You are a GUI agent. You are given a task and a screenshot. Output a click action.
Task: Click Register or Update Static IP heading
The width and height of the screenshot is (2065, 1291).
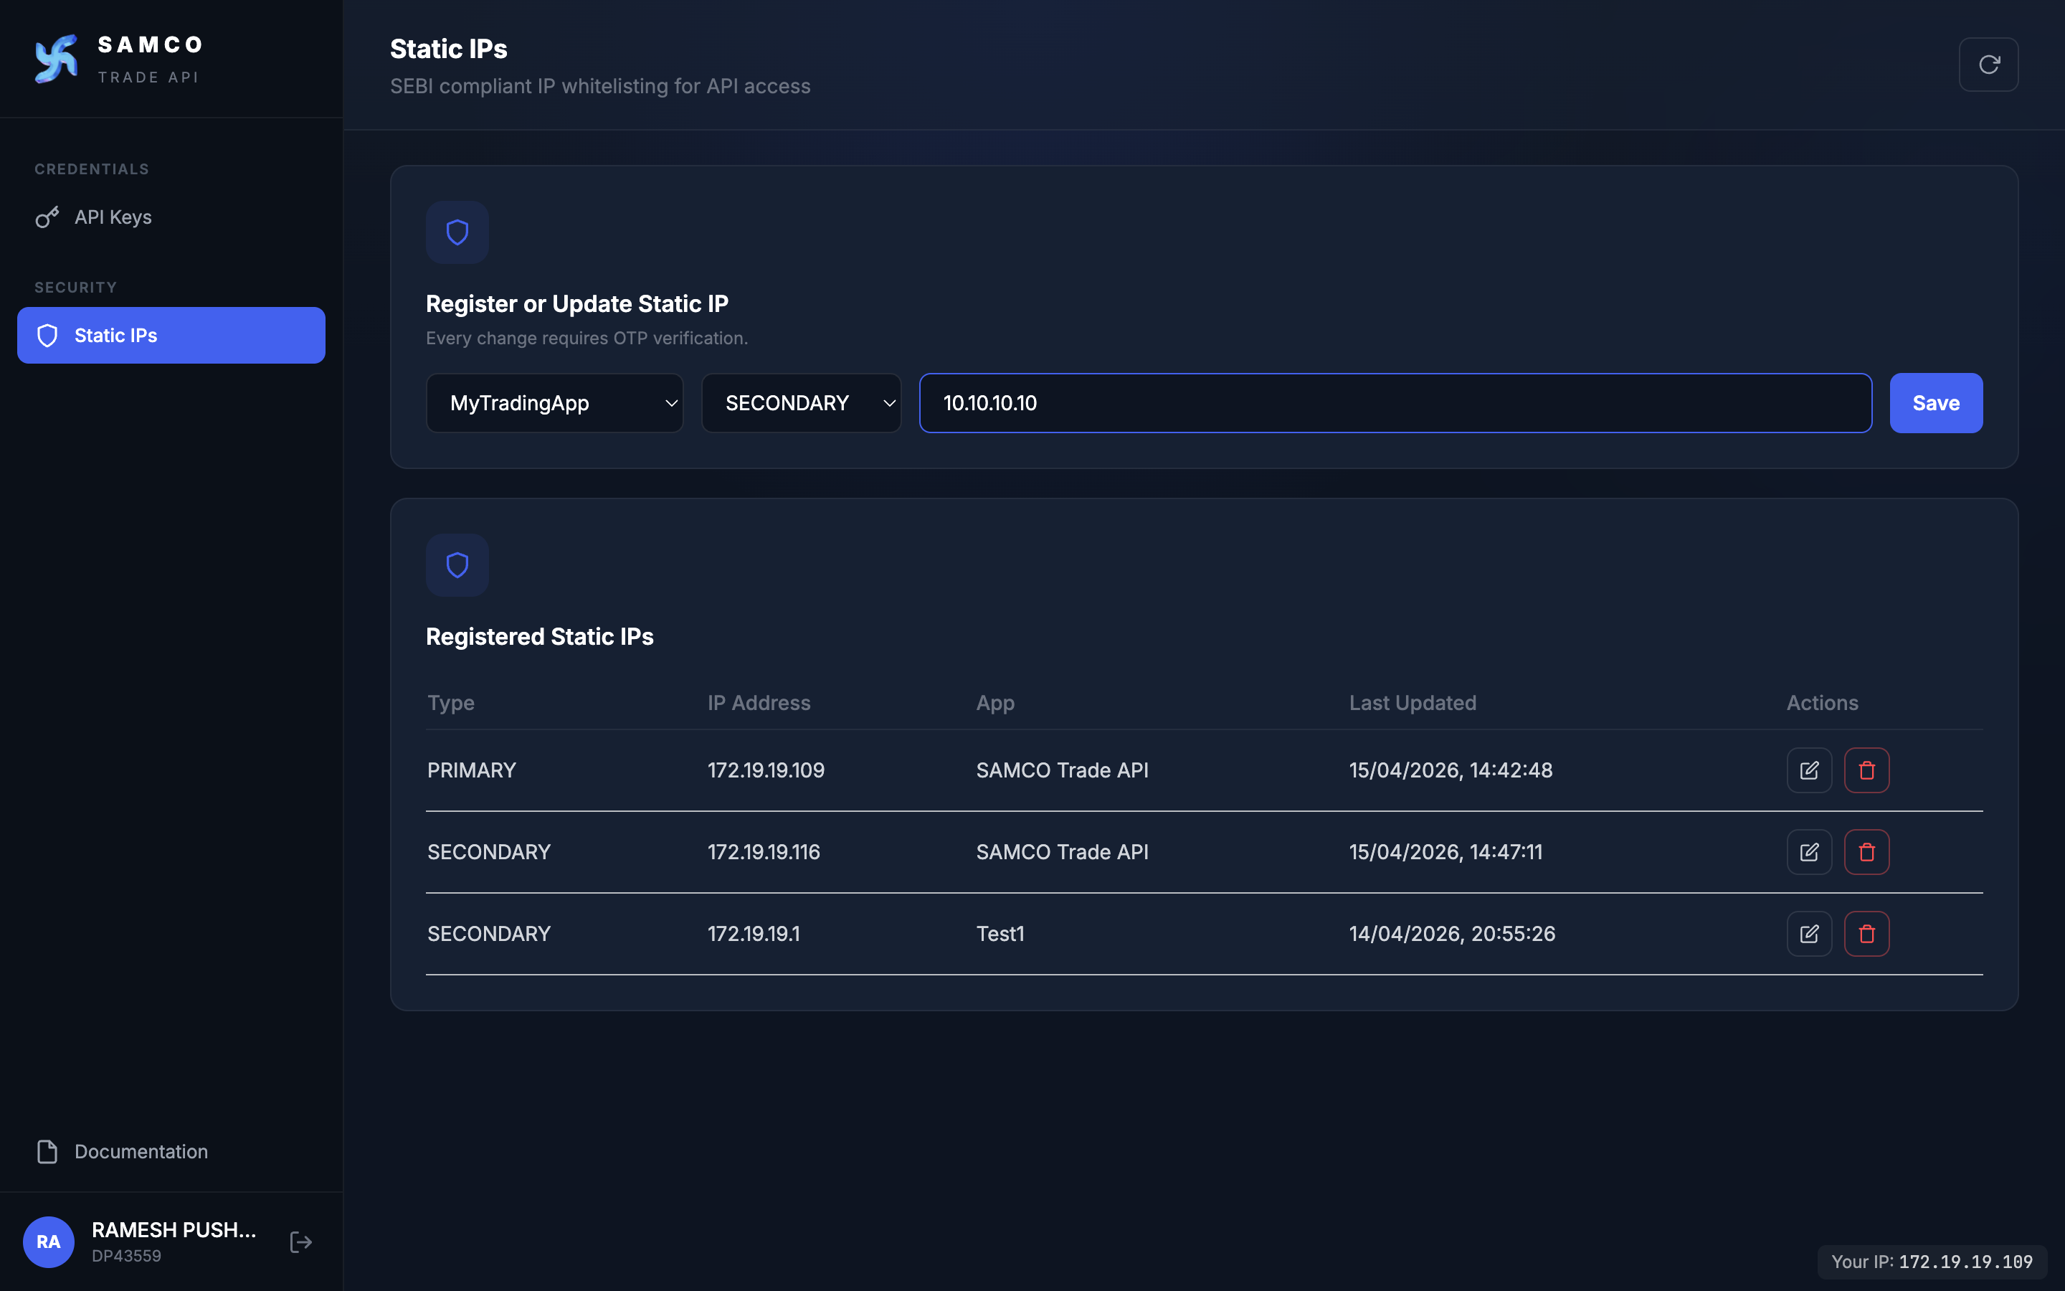(576, 304)
